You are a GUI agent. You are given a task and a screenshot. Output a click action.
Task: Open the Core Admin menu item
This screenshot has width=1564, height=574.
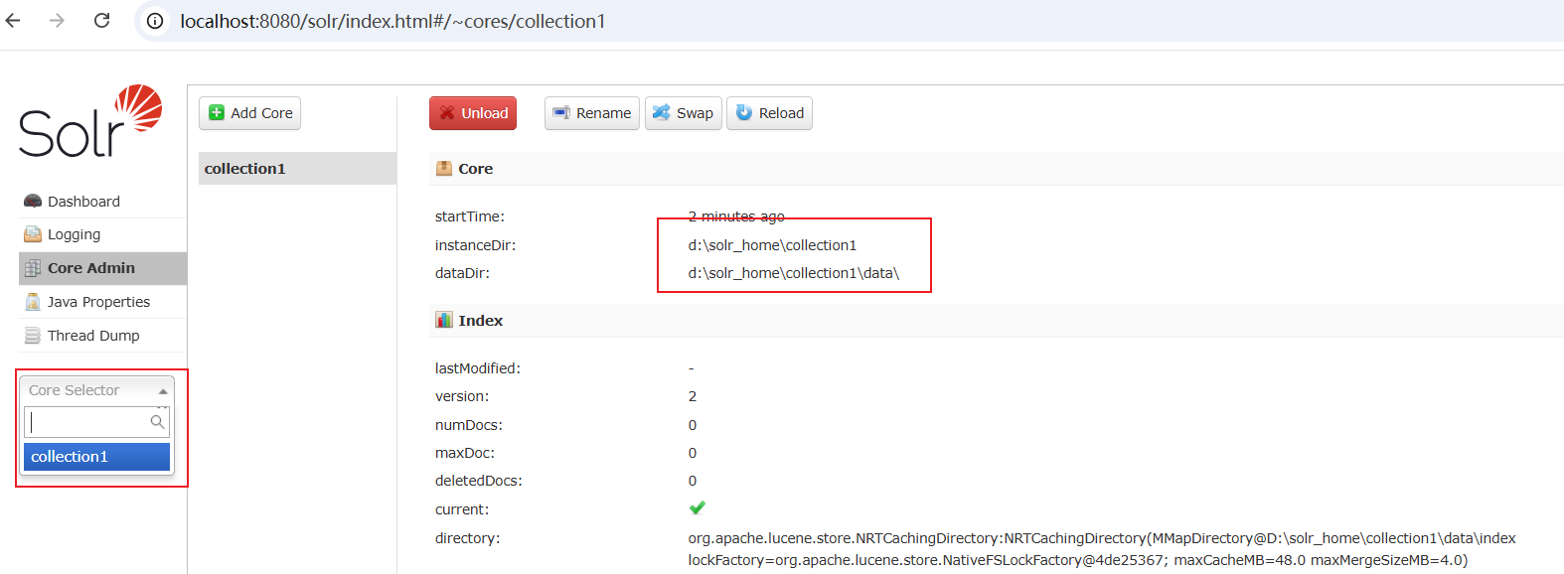coord(102,268)
